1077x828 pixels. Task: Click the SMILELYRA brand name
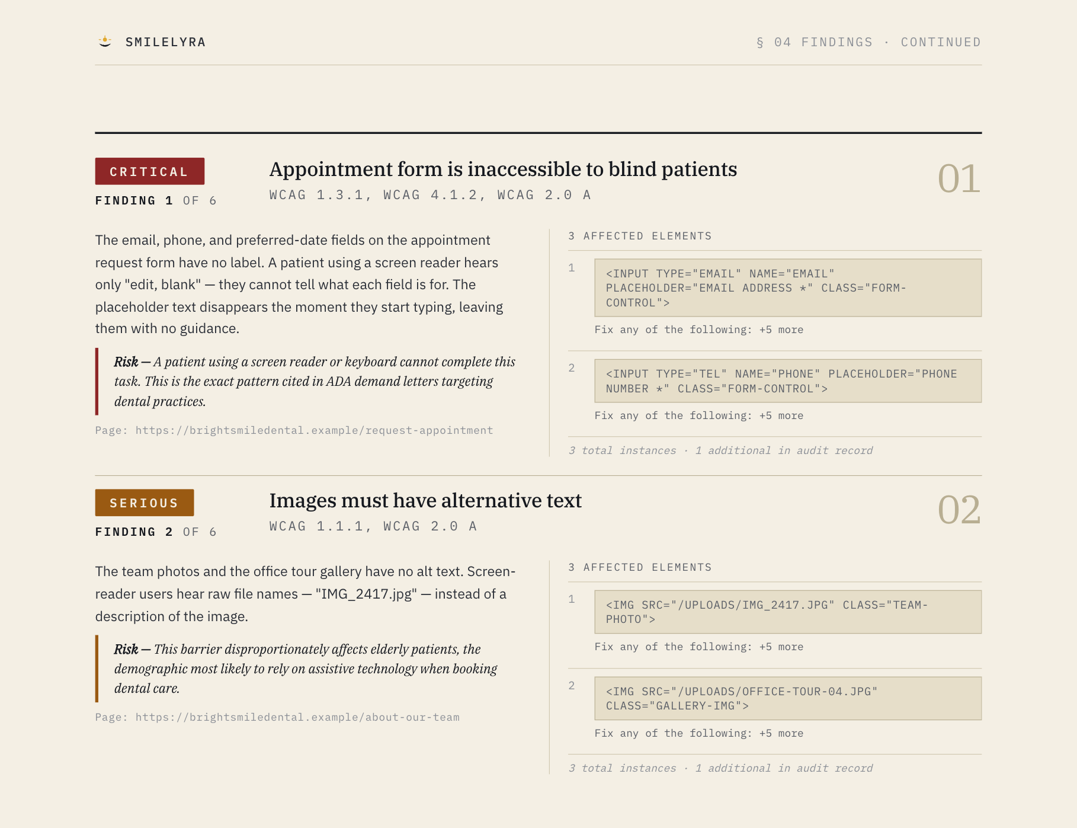(x=166, y=42)
